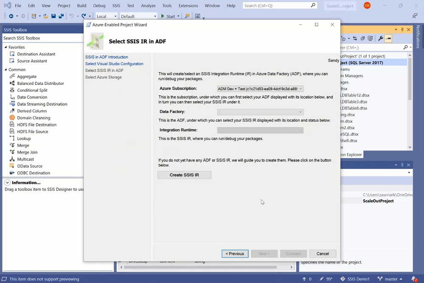Click the Undo arrow icon
Image resolution: width=424 pixels, height=283 pixels.
pos(71,16)
